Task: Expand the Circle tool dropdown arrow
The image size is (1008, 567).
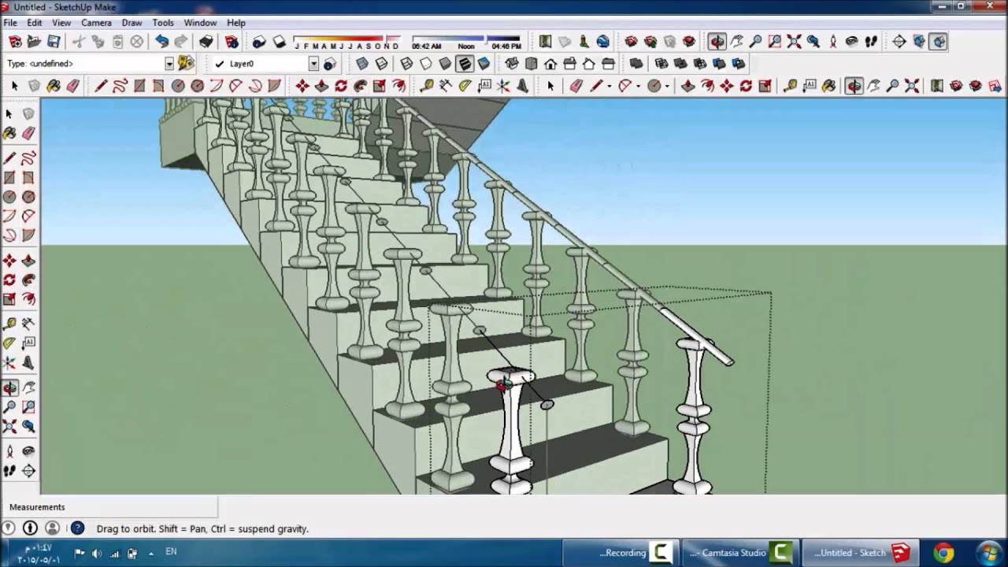Action: click(x=667, y=86)
